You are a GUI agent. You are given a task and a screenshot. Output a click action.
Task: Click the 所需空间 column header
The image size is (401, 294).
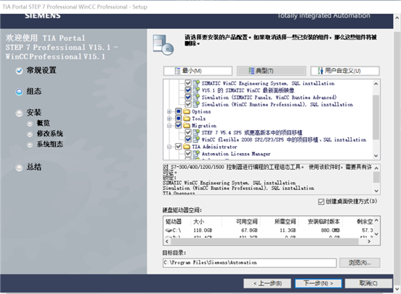click(279, 222)
